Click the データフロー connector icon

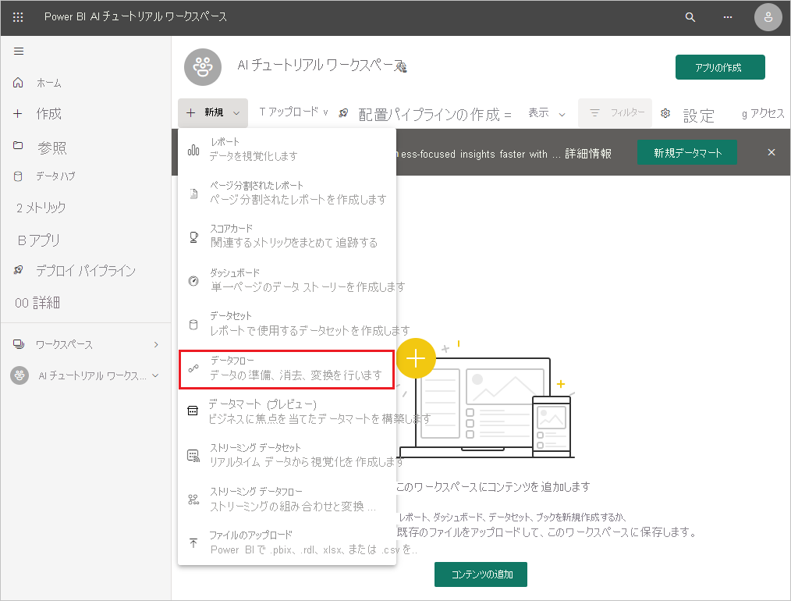click(193, 368)
